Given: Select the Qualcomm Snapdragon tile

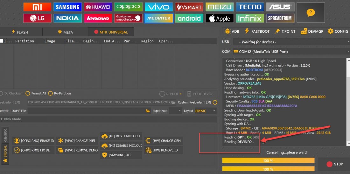Looking at the screenshot, I should click(128, 18).
